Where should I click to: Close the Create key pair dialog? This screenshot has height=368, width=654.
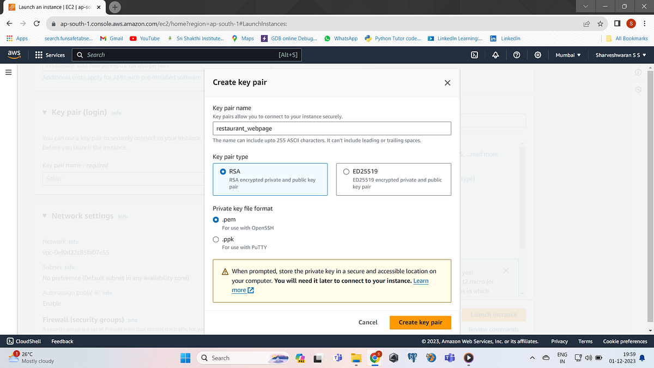coord(447,83)
